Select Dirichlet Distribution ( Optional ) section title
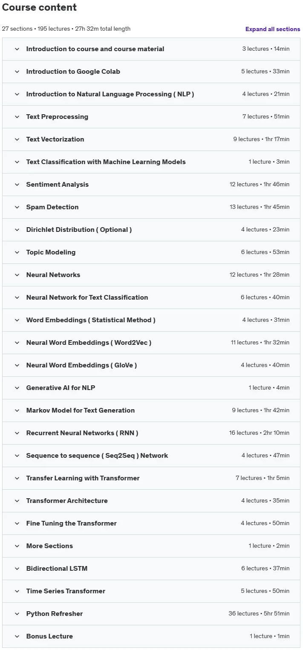303x650 pixels. coord(79,230)
